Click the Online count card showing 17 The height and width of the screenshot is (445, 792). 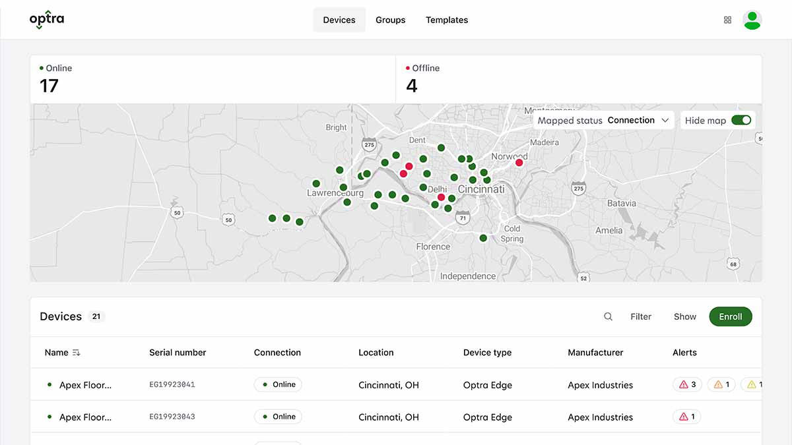pyautogui.click(x=211, y=78)
